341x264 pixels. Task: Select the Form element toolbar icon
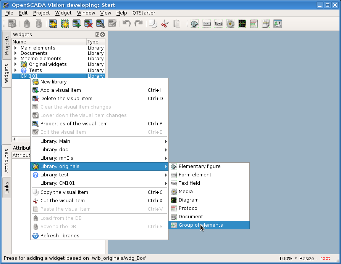click(x=206, y=24)
